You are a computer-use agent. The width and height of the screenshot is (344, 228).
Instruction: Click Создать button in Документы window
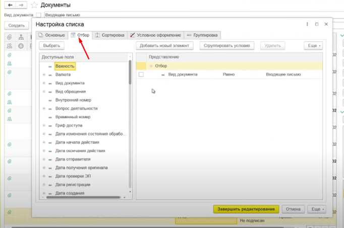17,25
